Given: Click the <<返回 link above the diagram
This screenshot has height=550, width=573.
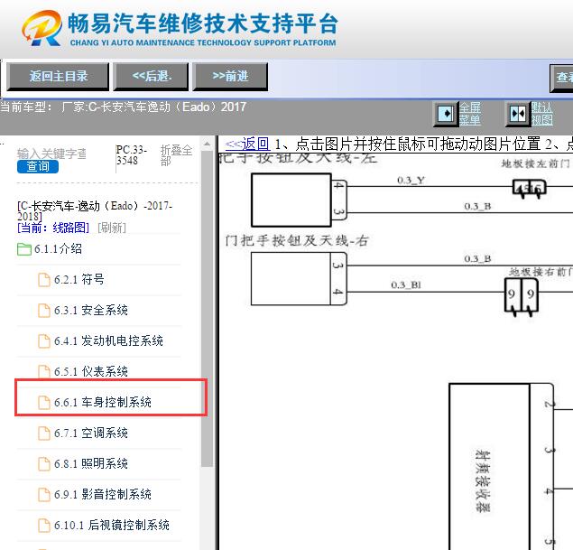Looking at the screenshot, I should [x=247, y=144].
